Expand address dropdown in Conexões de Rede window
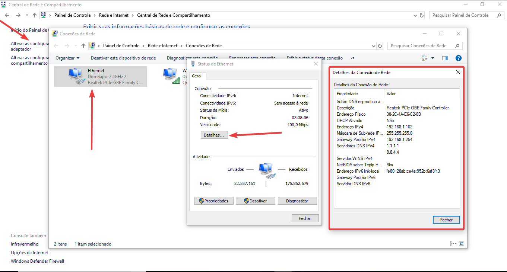The height and width of the screenshot is (272, 507). tap(374, 46)
